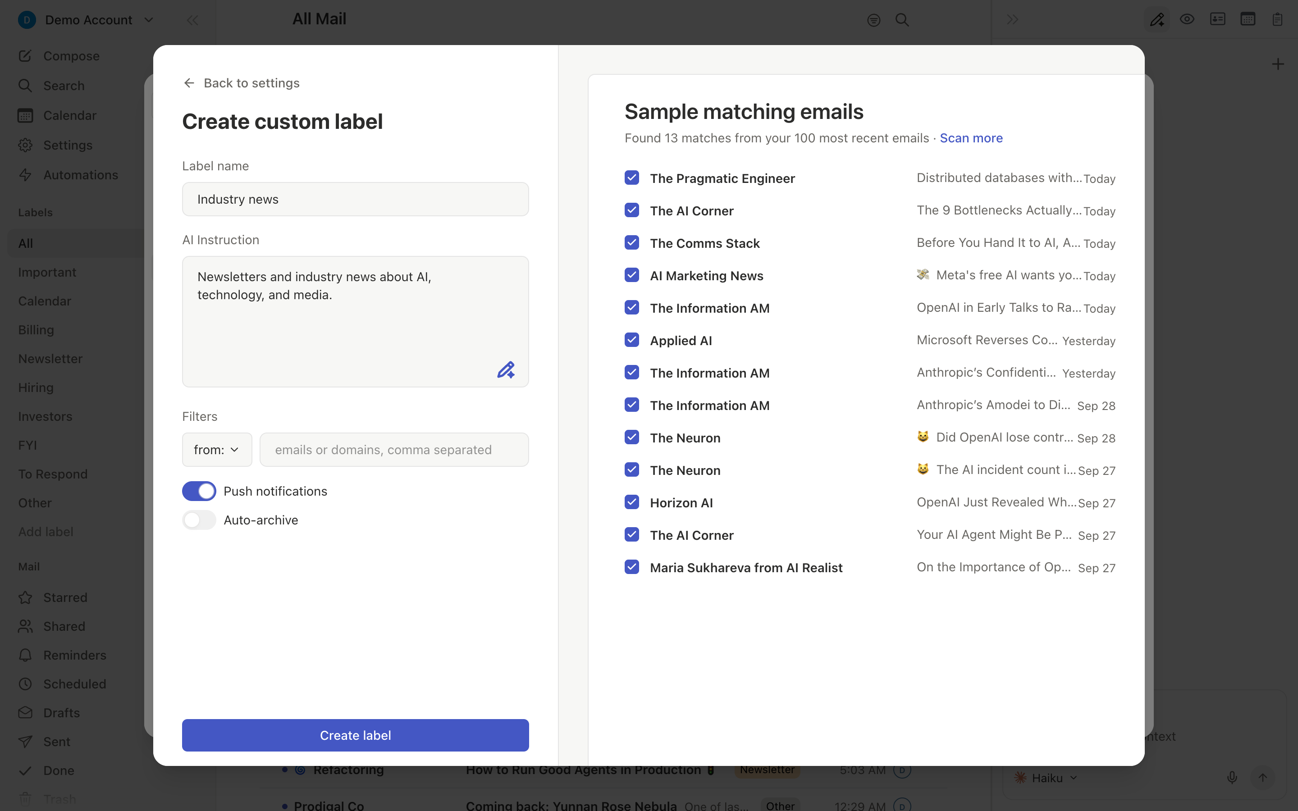Click the emails or domains filter field
The image size is (1298, 811).
(394, 450)
